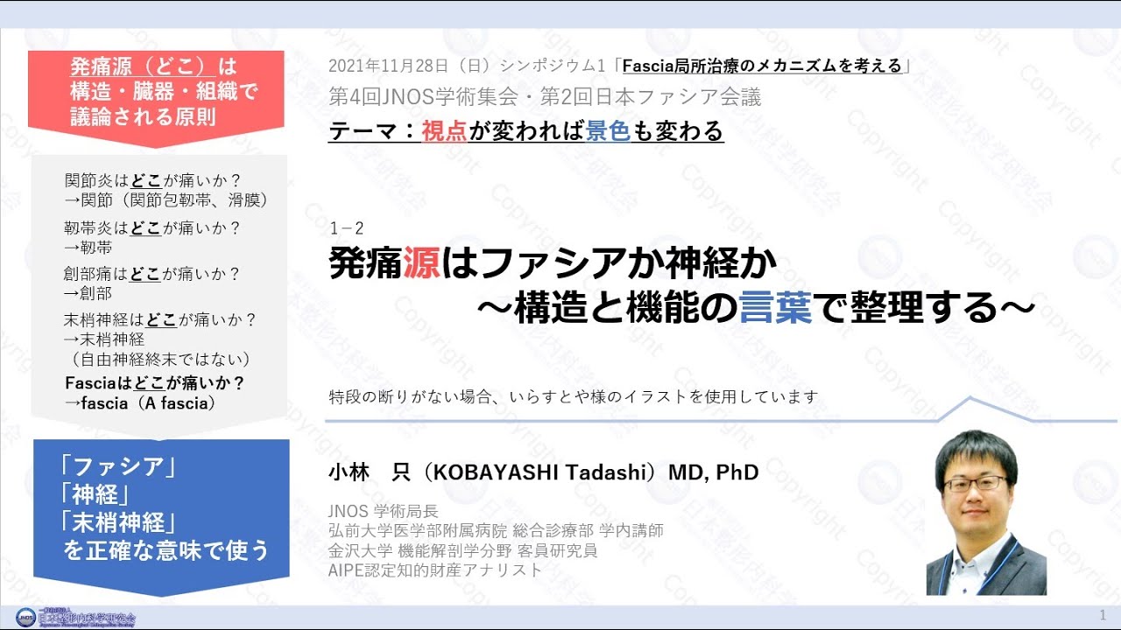
Task: Click the line "創部痛はどこが痛いか？"
Action: [x=152, y=274]
